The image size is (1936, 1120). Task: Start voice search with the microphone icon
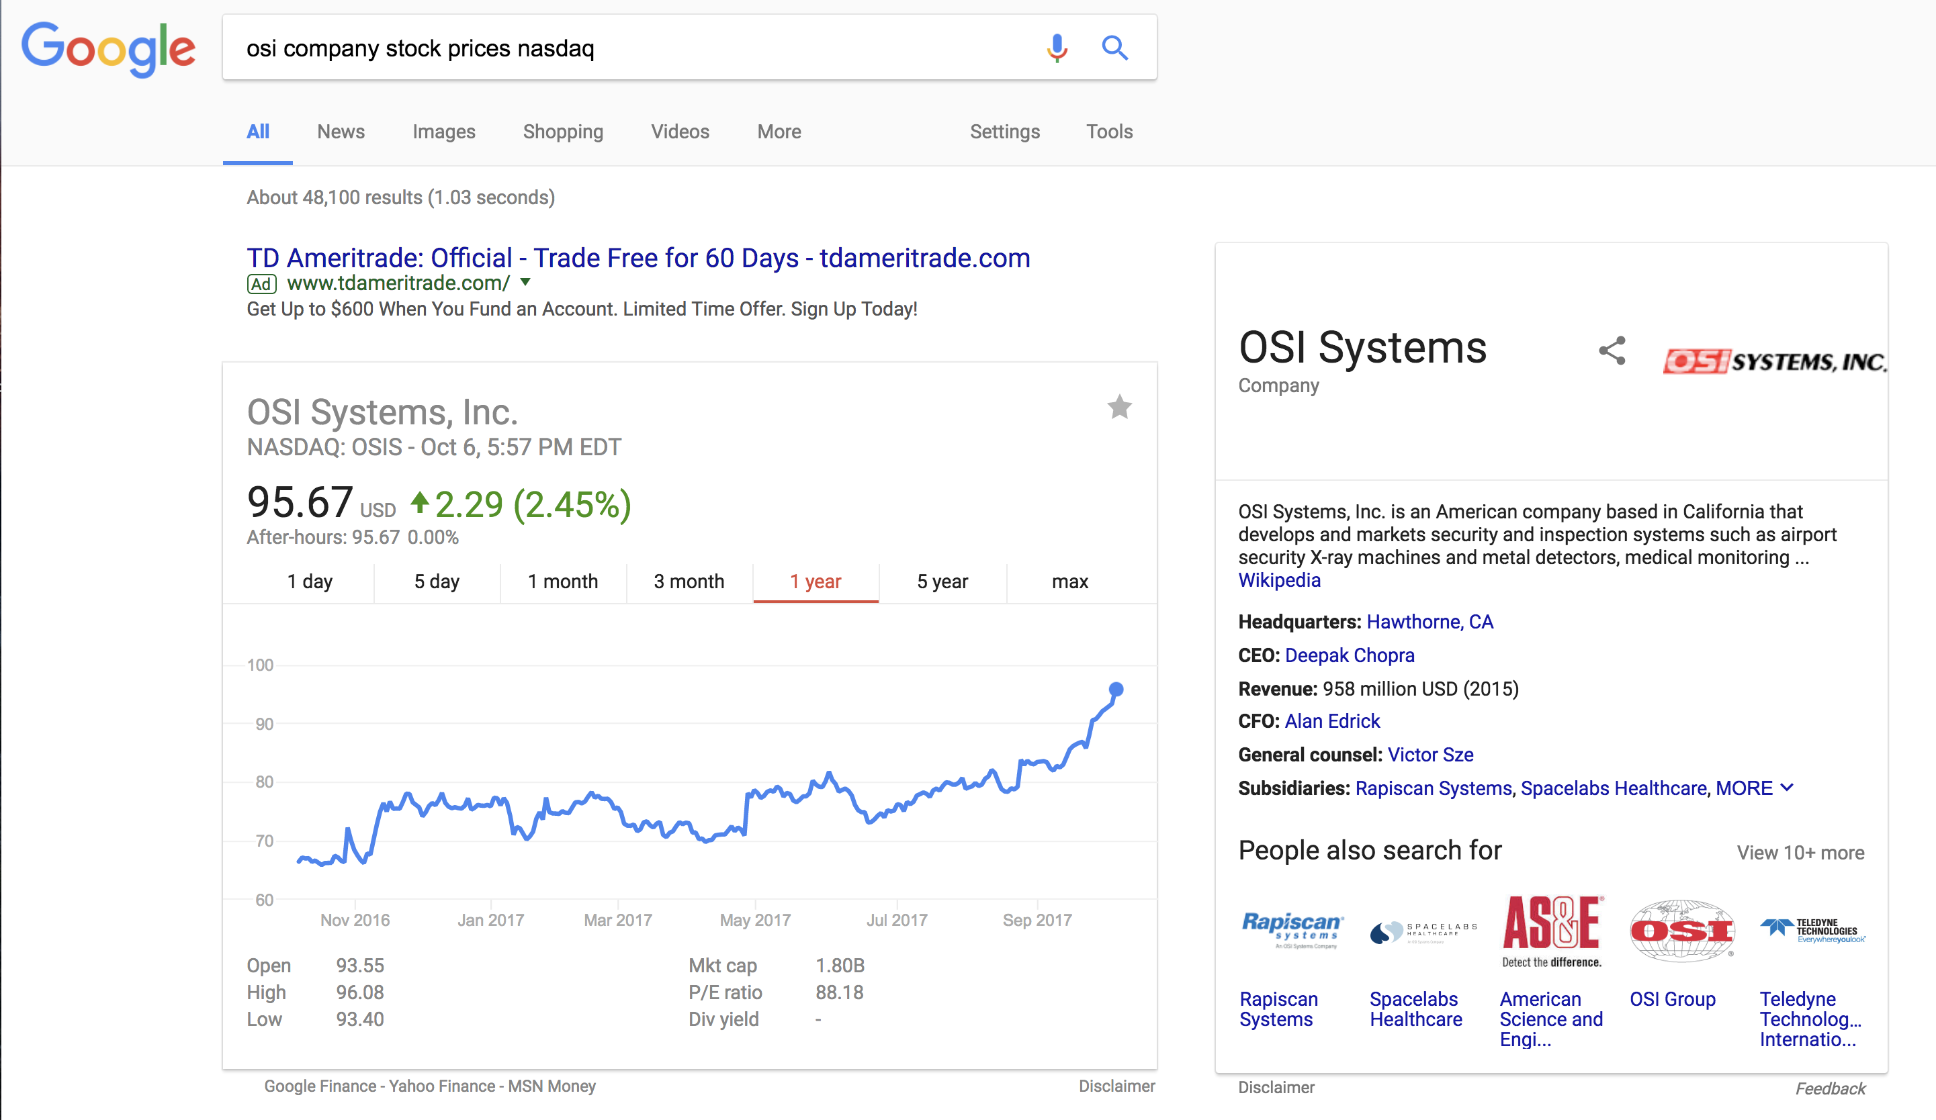pos(1057,48)
